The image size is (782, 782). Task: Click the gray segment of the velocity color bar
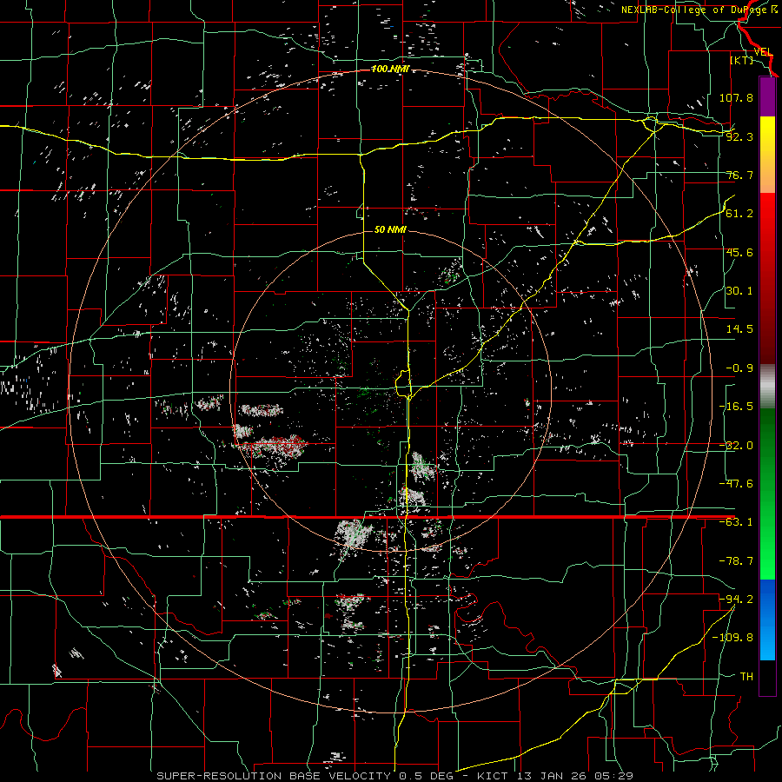pos(767,387)
